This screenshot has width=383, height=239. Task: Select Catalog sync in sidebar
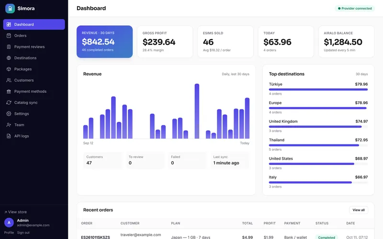[34, 103]
